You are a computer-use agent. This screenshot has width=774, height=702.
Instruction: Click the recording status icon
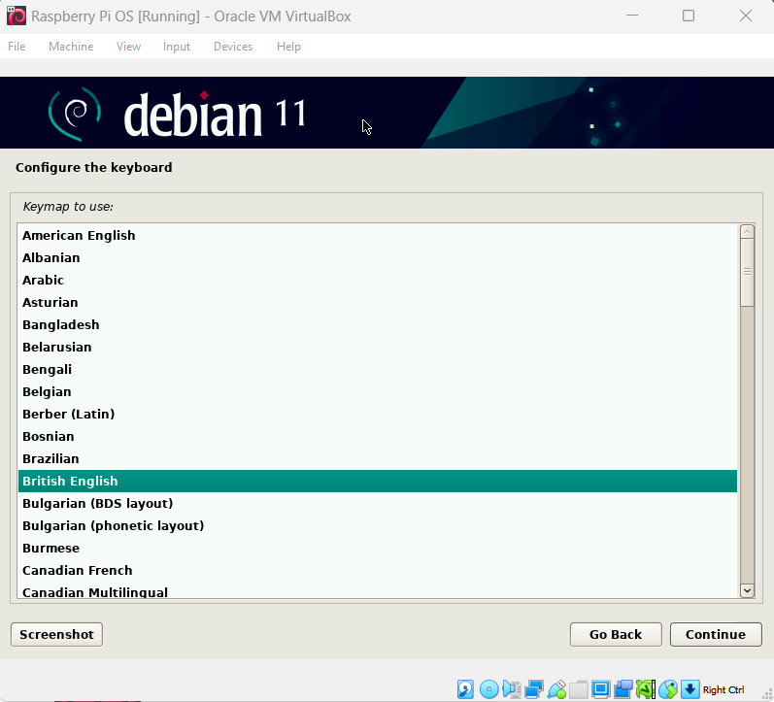623,689
